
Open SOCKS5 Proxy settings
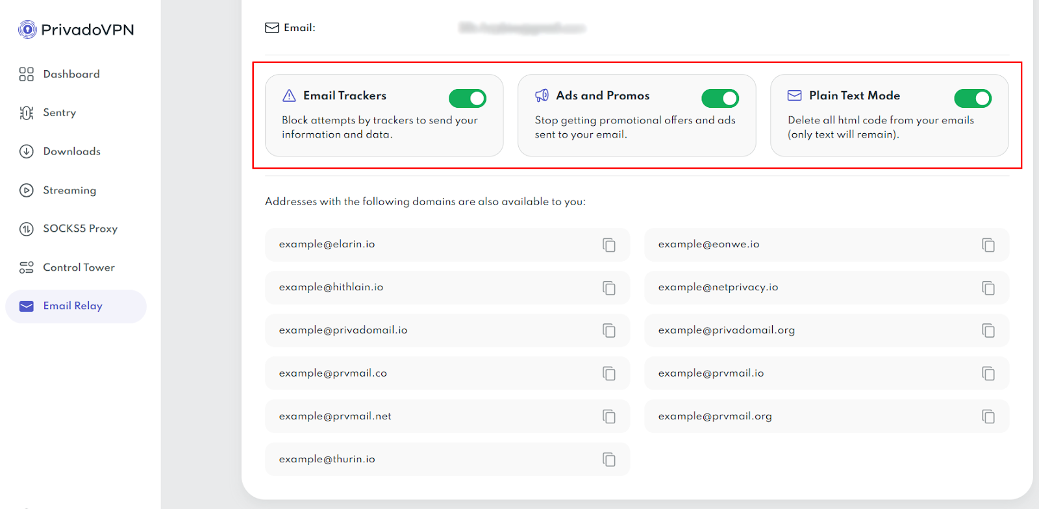click(x=80, y=229)
